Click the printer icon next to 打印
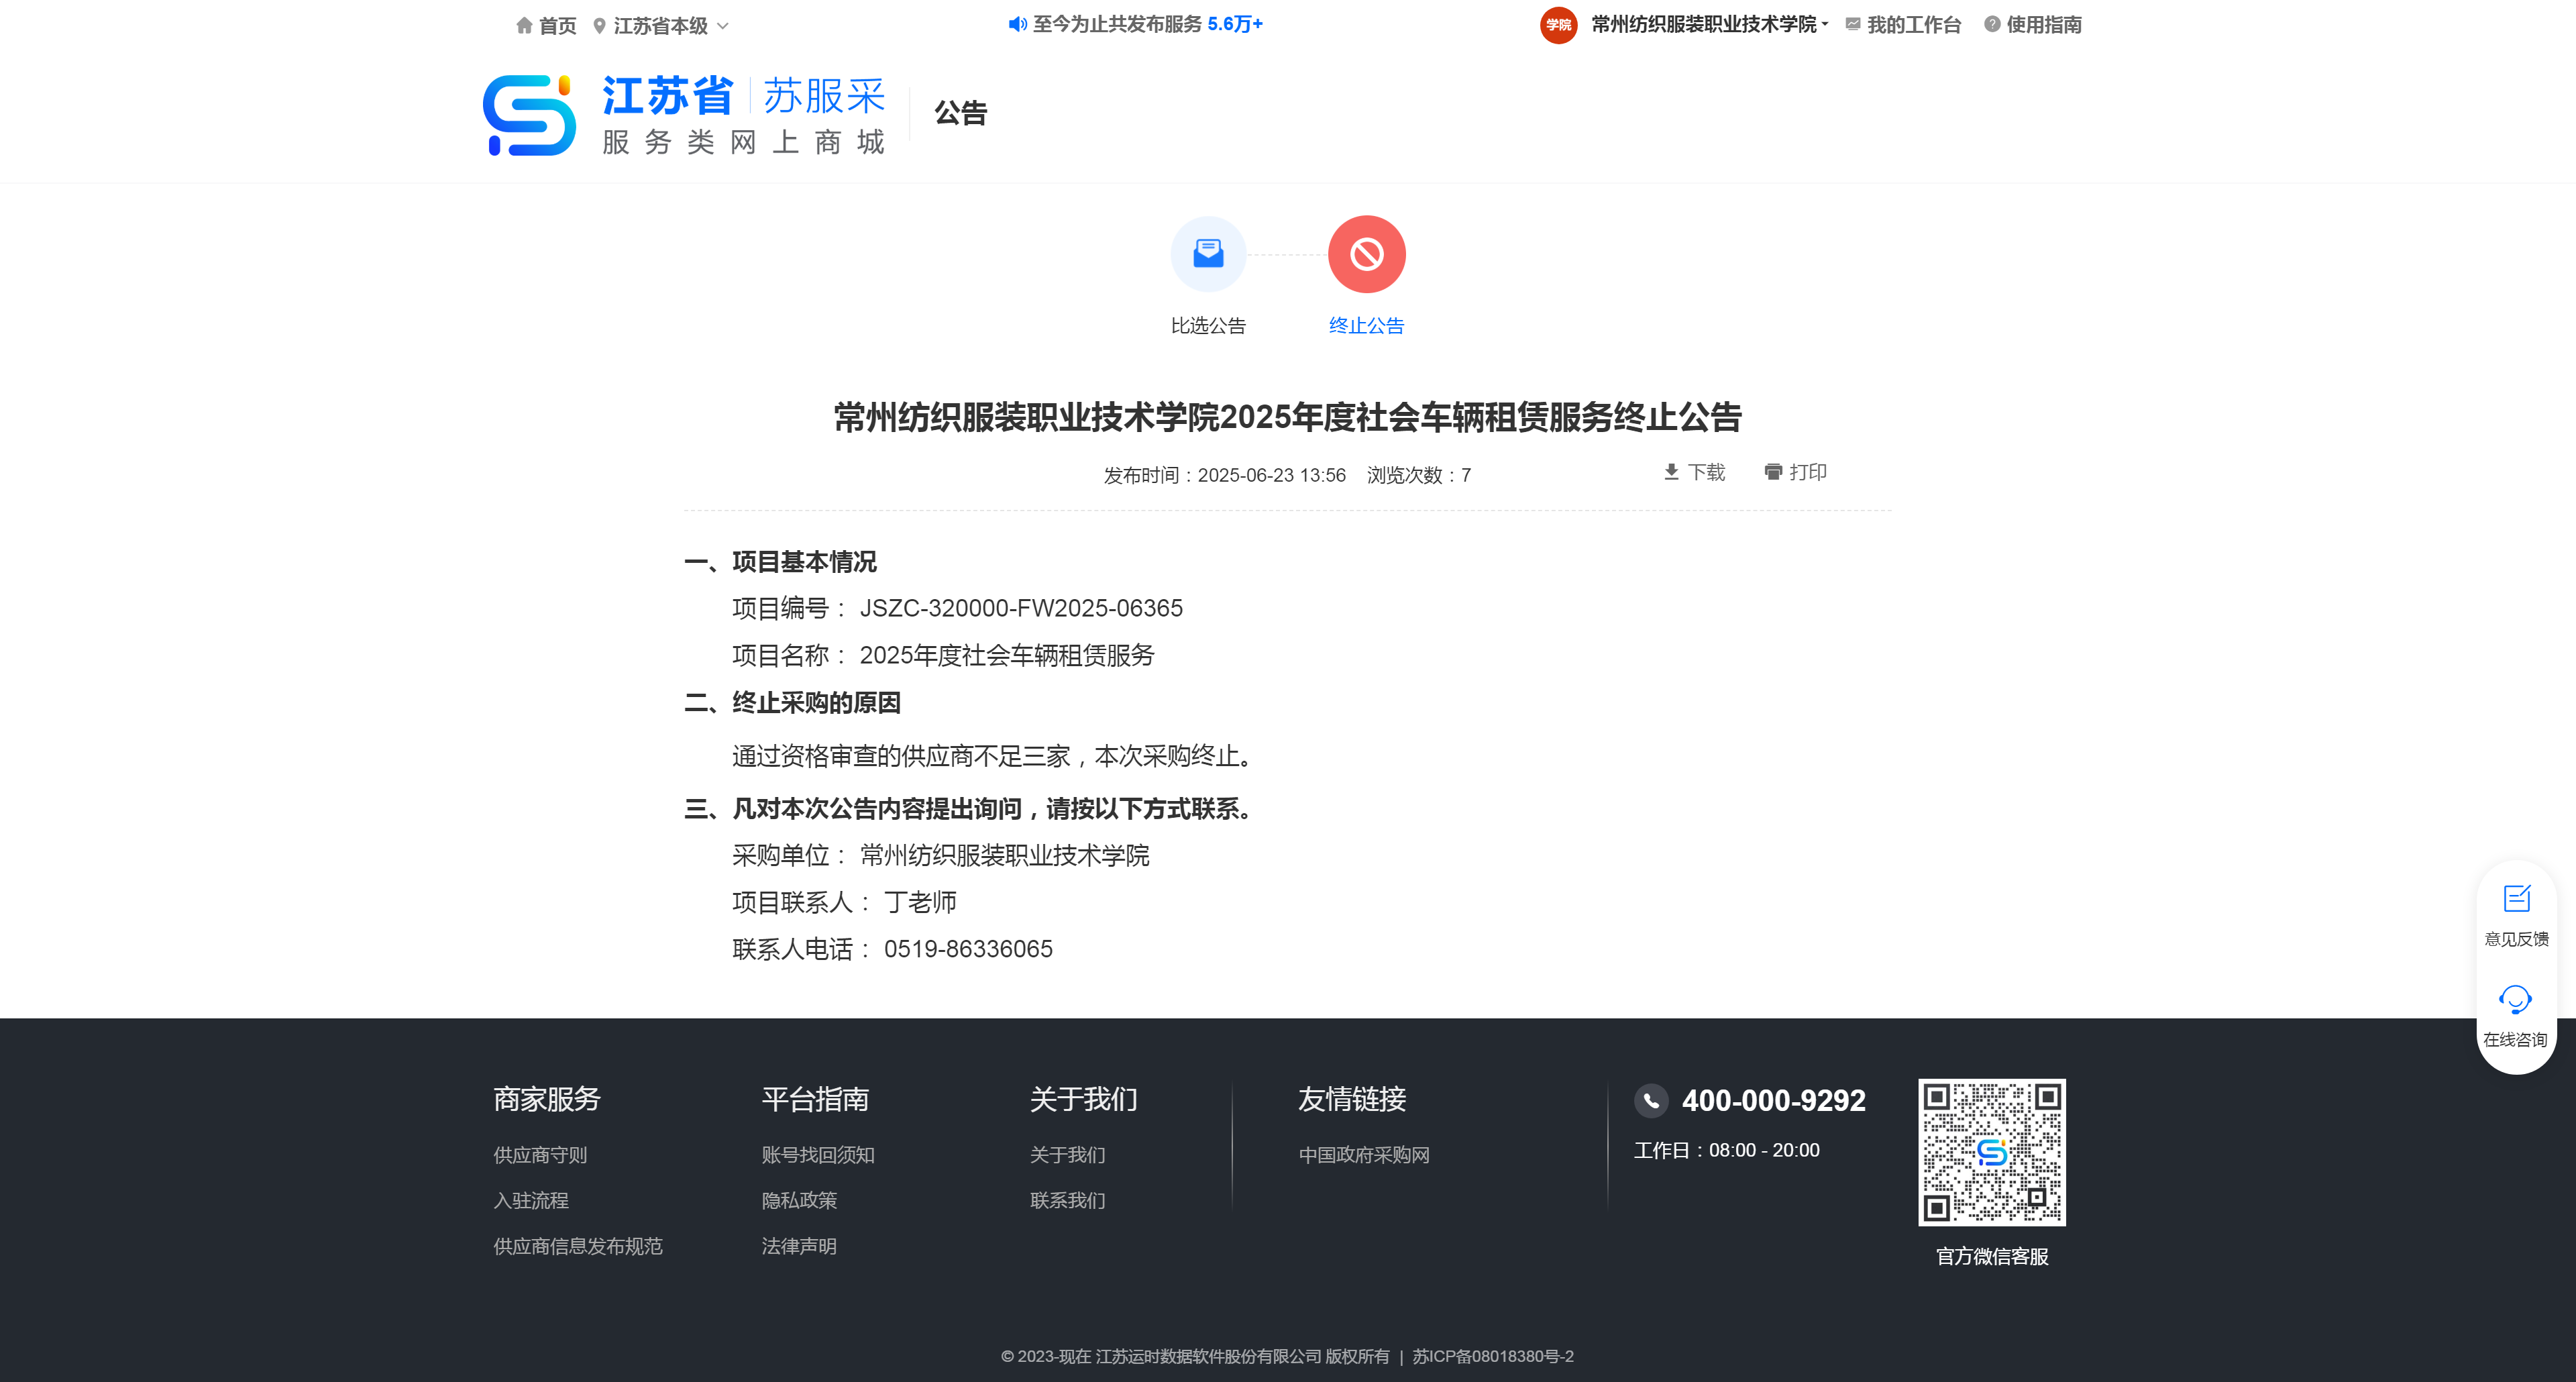 (1773, 472)
